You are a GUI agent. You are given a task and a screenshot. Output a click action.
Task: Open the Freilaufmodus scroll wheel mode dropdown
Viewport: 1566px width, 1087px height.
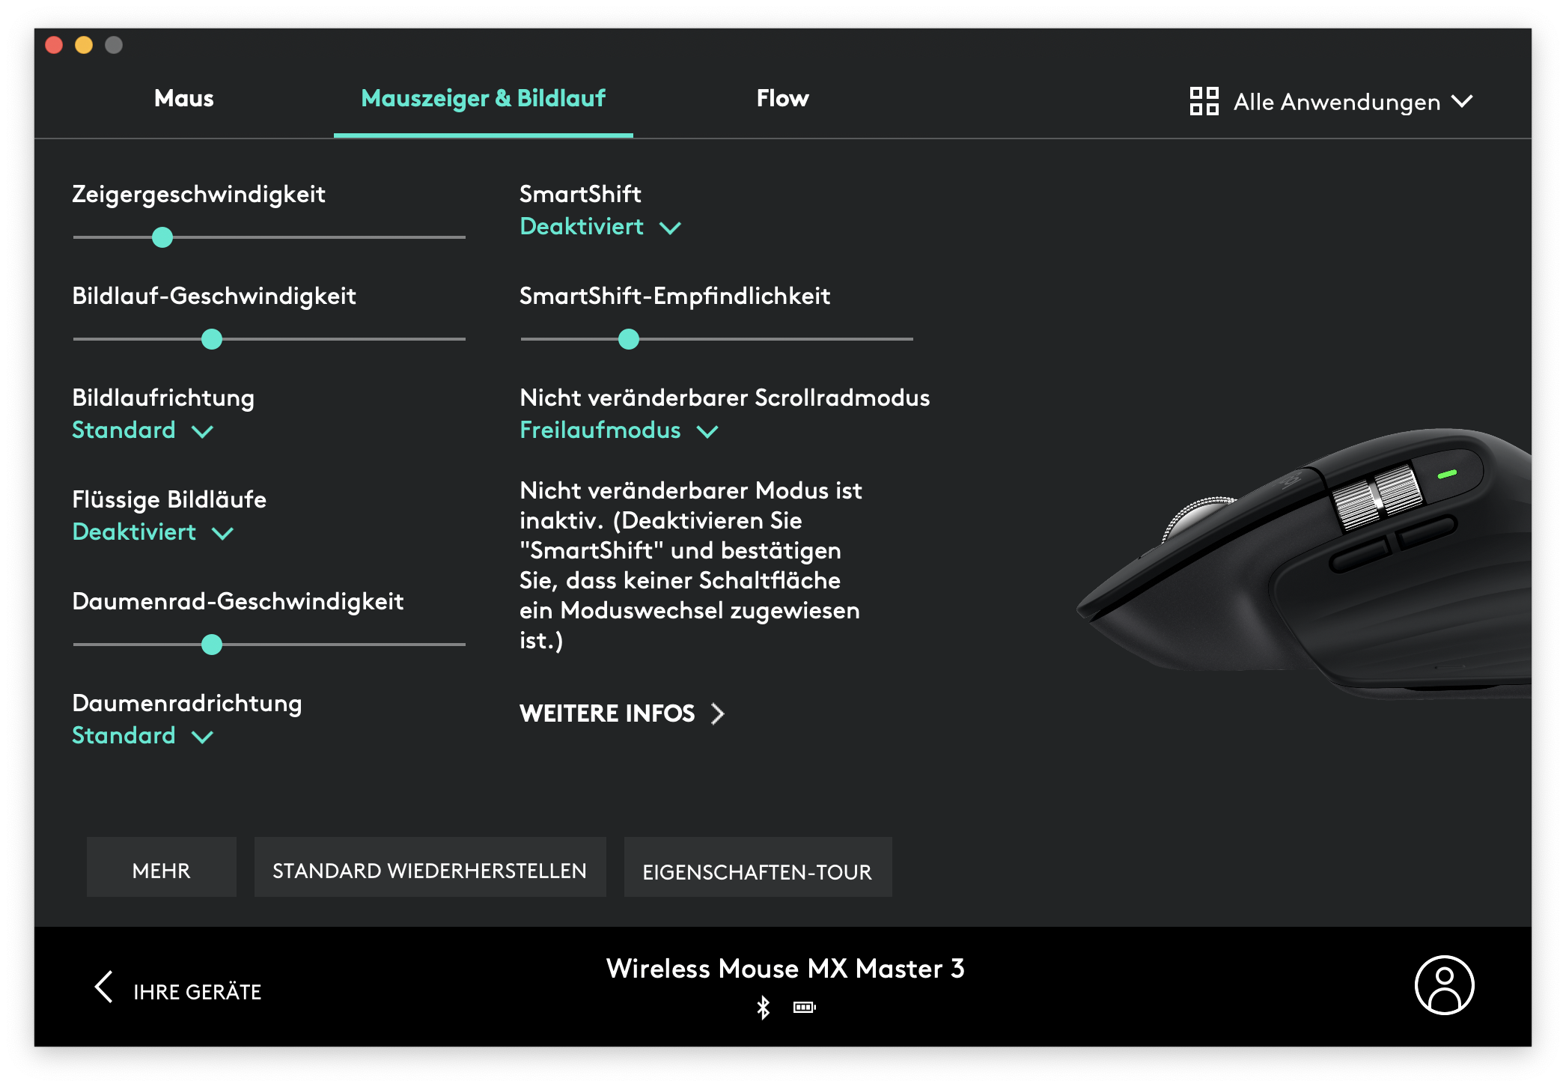pyautogui.click(x=619, y=430)
